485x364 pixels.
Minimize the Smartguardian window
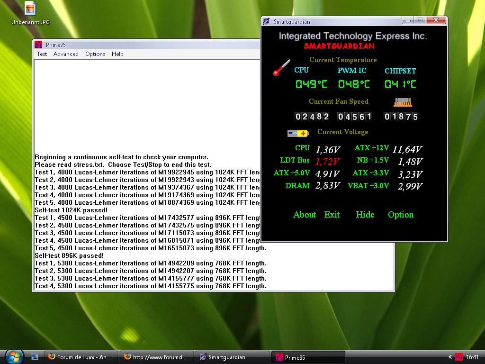(x=408, y=20)
